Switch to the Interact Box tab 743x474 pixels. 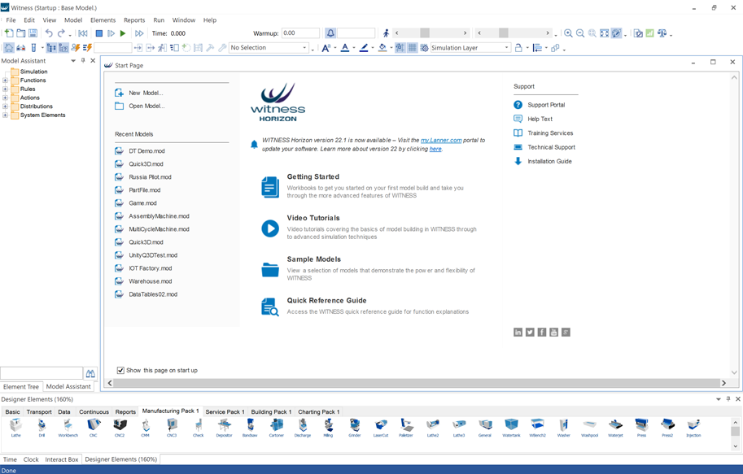coord(62,459)
